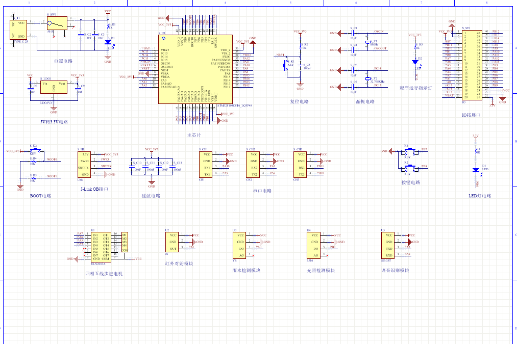Select the S_CH1 serial port connector
Screen dimensions: 517x344
207,164
